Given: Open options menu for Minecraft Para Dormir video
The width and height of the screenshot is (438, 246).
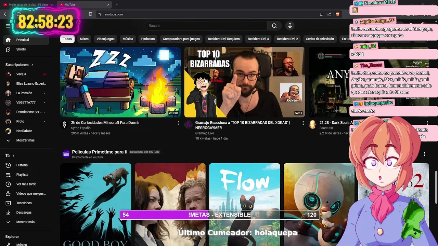Looking at the screenshot, I should tap(179, 123).
